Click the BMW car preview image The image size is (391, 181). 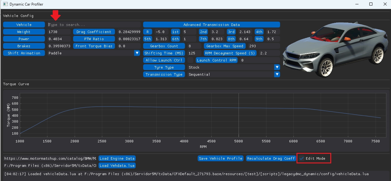pyautogui.click(x=335, y=50)
